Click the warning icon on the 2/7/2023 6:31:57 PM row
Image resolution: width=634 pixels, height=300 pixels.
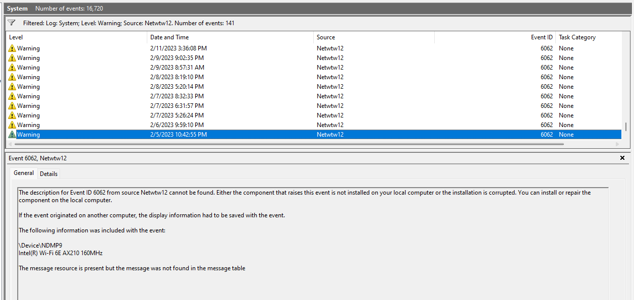coord(12,105)
